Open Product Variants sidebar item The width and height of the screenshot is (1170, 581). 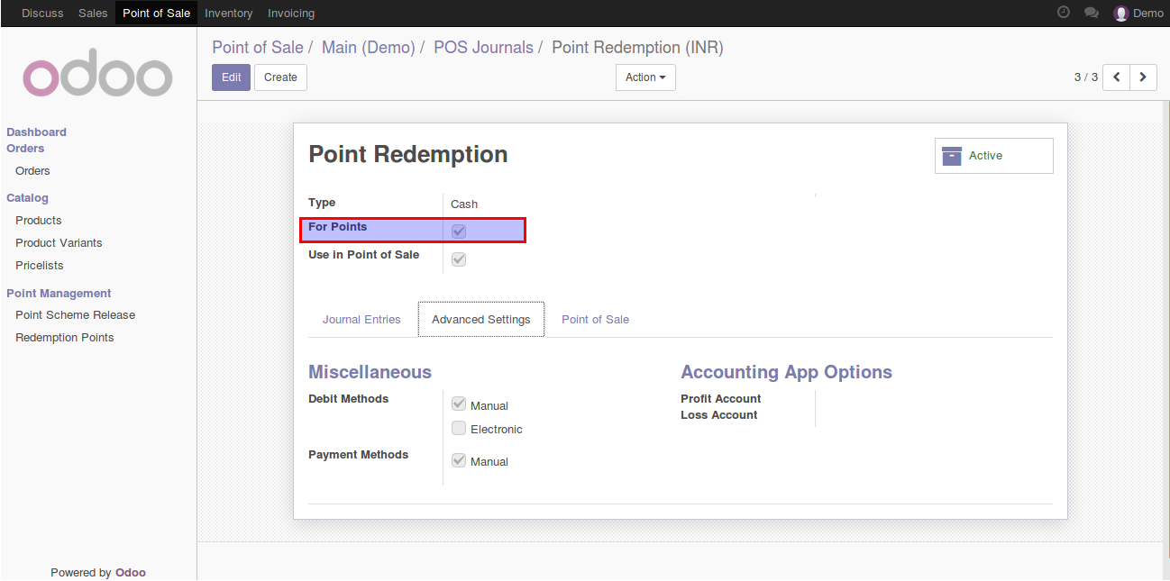(59, 243)
